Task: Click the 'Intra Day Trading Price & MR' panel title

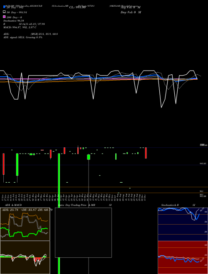Action: pos(77,205)
